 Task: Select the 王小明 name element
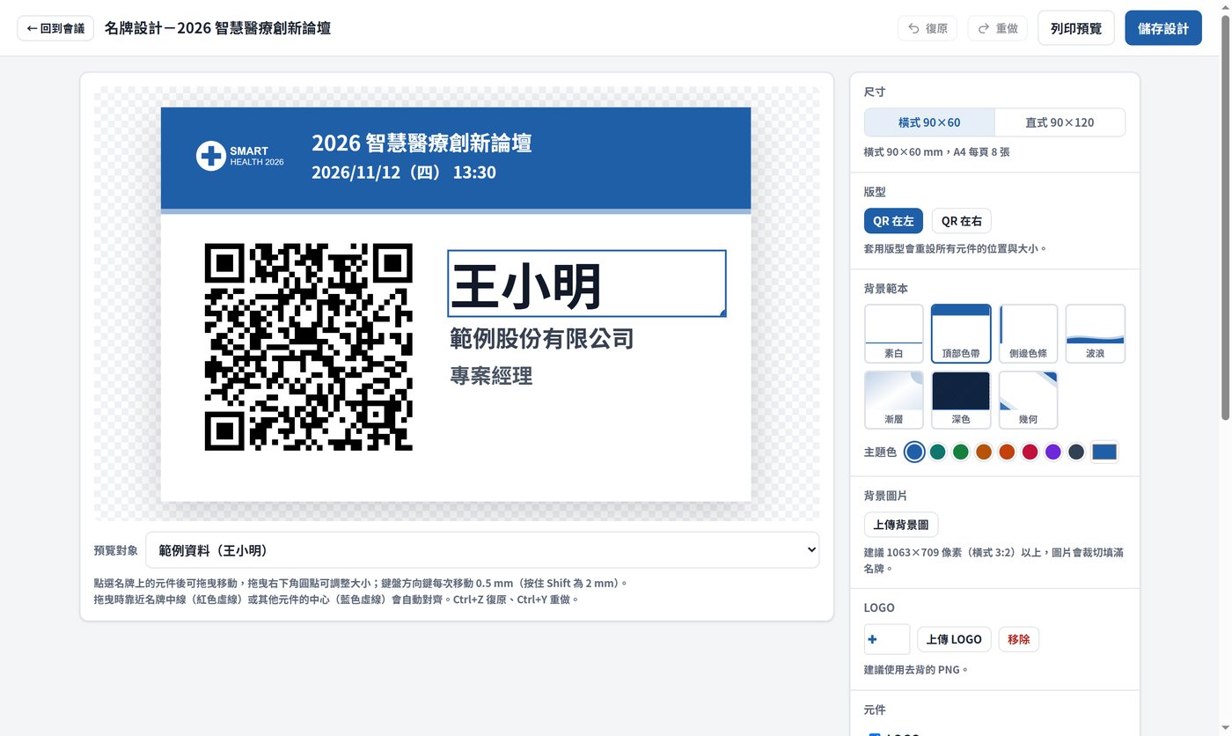click(587, 283)
